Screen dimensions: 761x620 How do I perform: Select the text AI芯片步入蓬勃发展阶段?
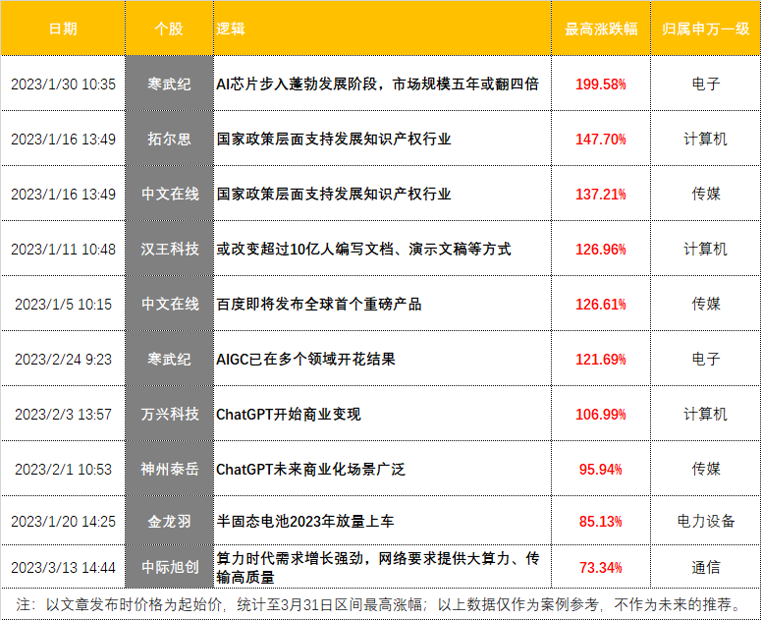[x=297, y=84]
